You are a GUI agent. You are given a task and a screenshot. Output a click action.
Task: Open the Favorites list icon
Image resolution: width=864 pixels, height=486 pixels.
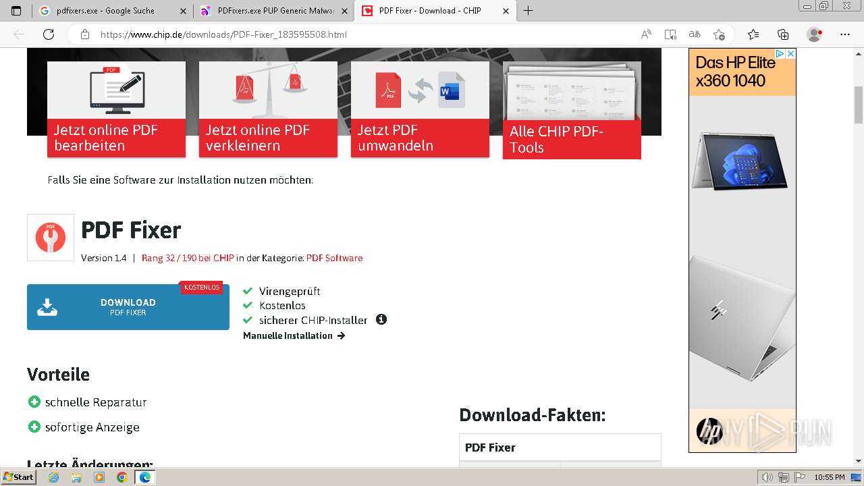coord(753,34)
